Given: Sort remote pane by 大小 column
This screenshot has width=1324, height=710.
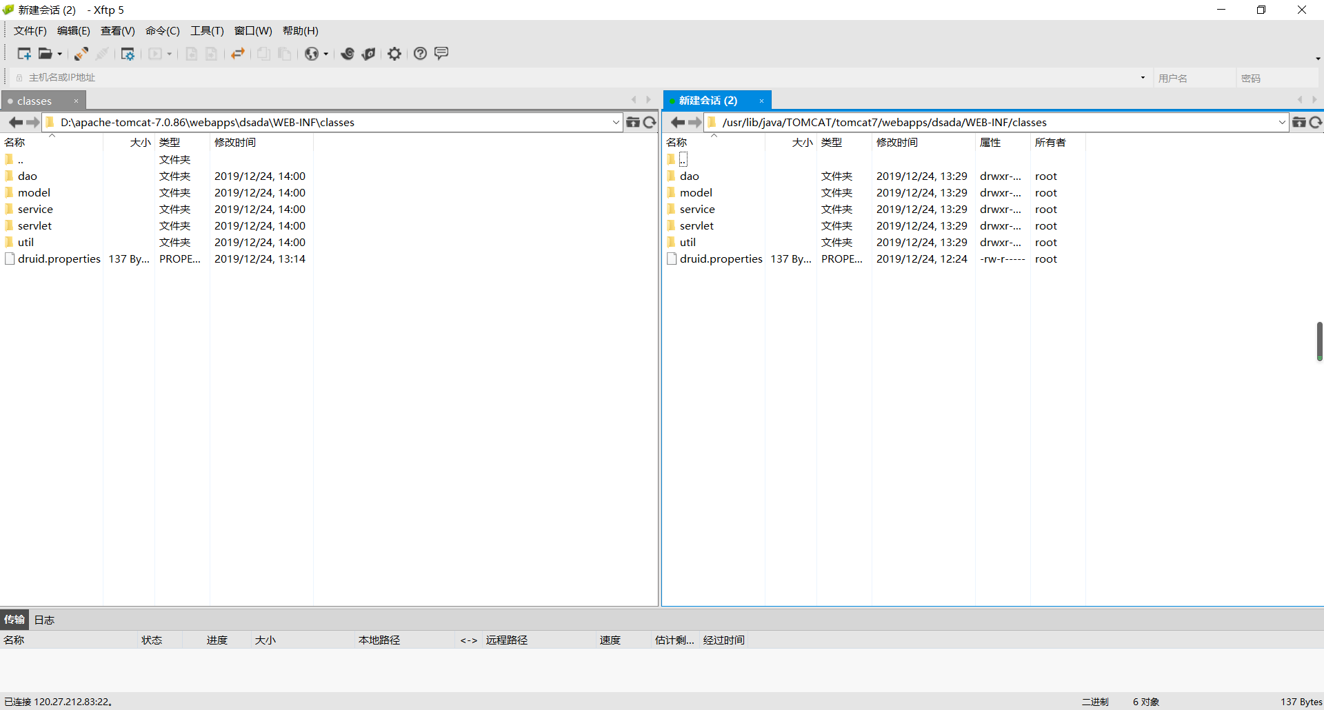Looking at the screenshot, I should coord(791,143).
